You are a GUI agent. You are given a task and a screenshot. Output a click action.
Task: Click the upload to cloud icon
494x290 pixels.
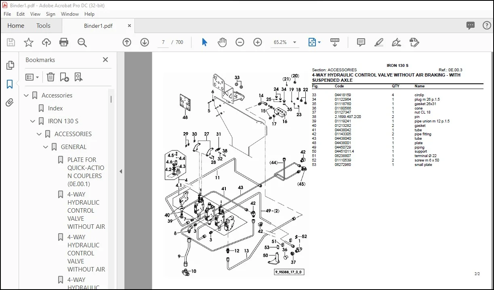coord(46,42)
